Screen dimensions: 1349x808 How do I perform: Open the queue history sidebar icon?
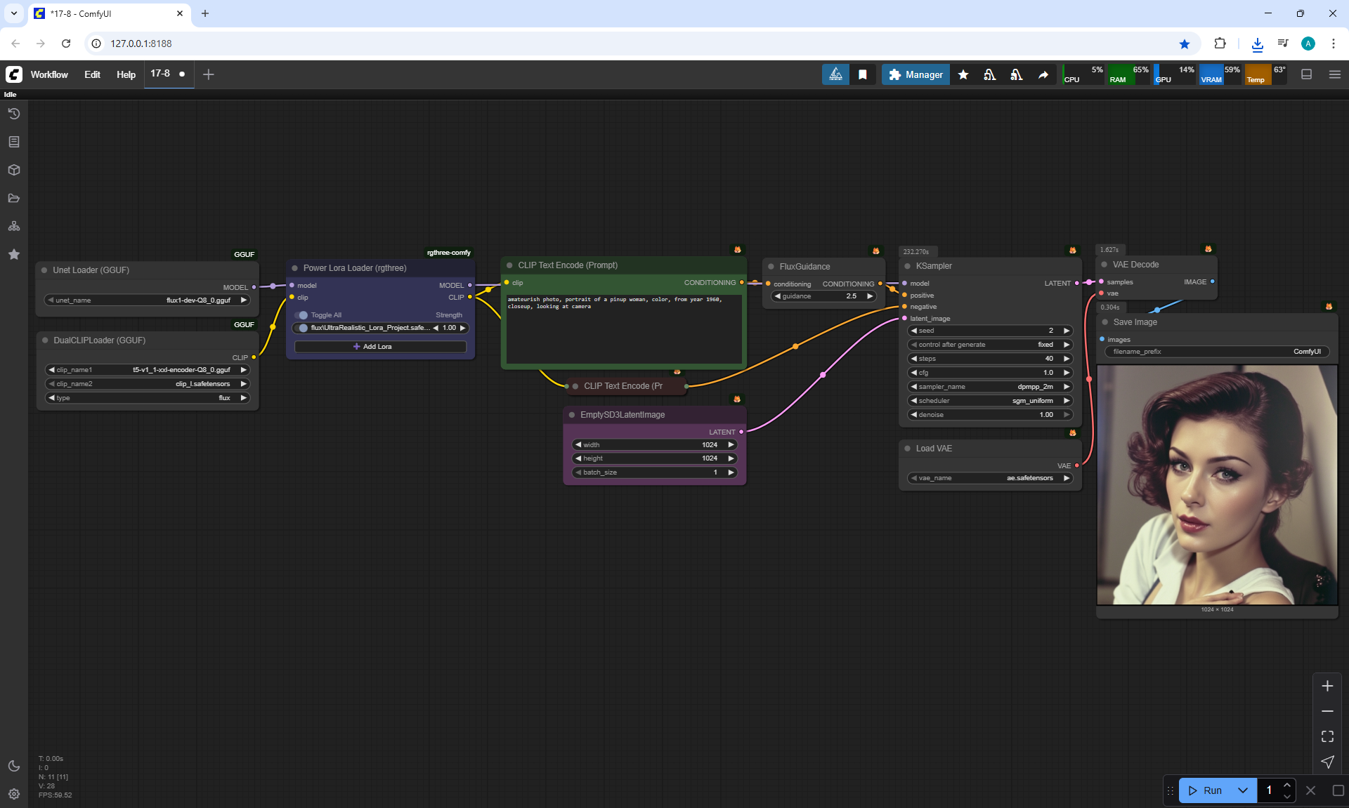pyautogui.click(x=13, y=114)
